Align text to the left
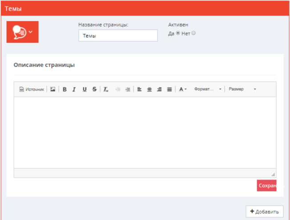 pos(139,89)
